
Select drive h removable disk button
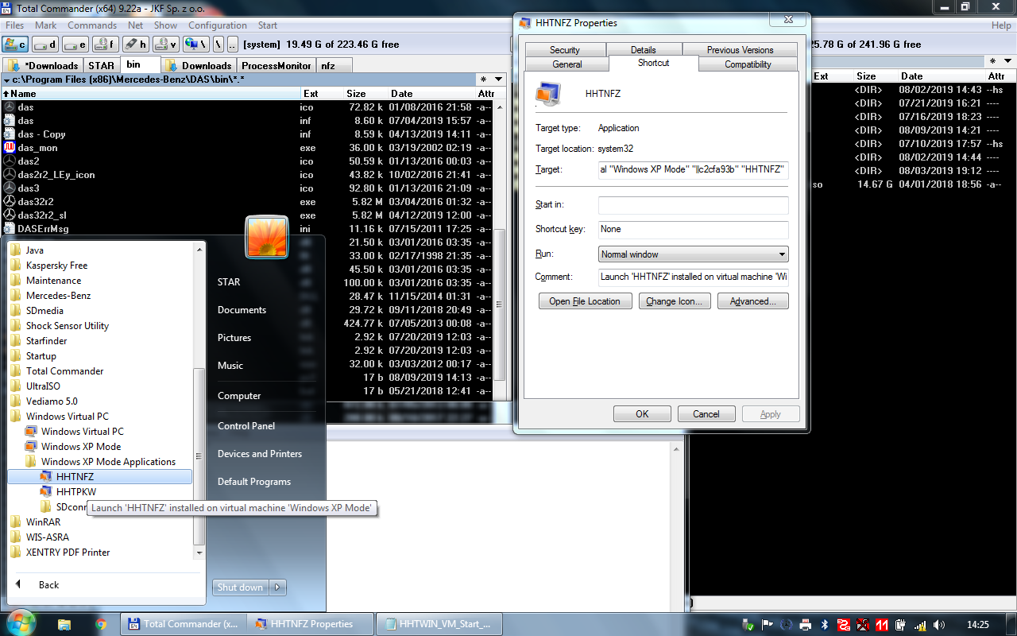pos(136,45)
